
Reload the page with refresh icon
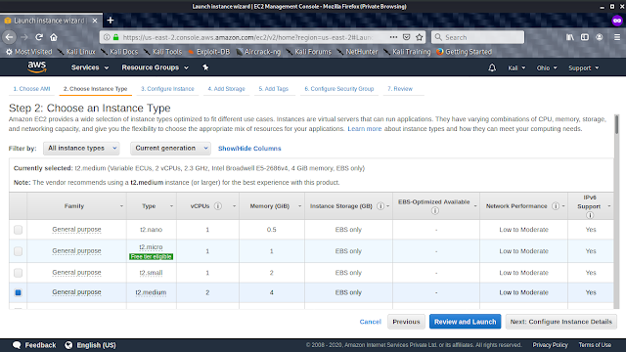pos(39,37)
